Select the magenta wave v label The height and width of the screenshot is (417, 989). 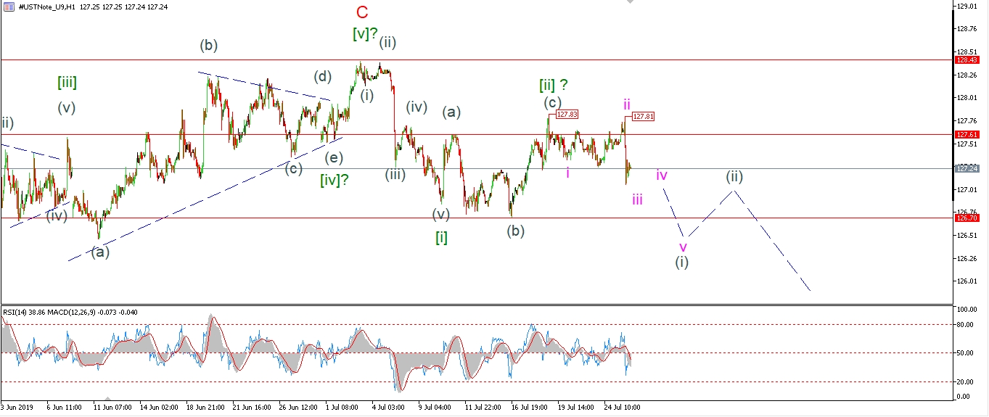tap(683, 247)
